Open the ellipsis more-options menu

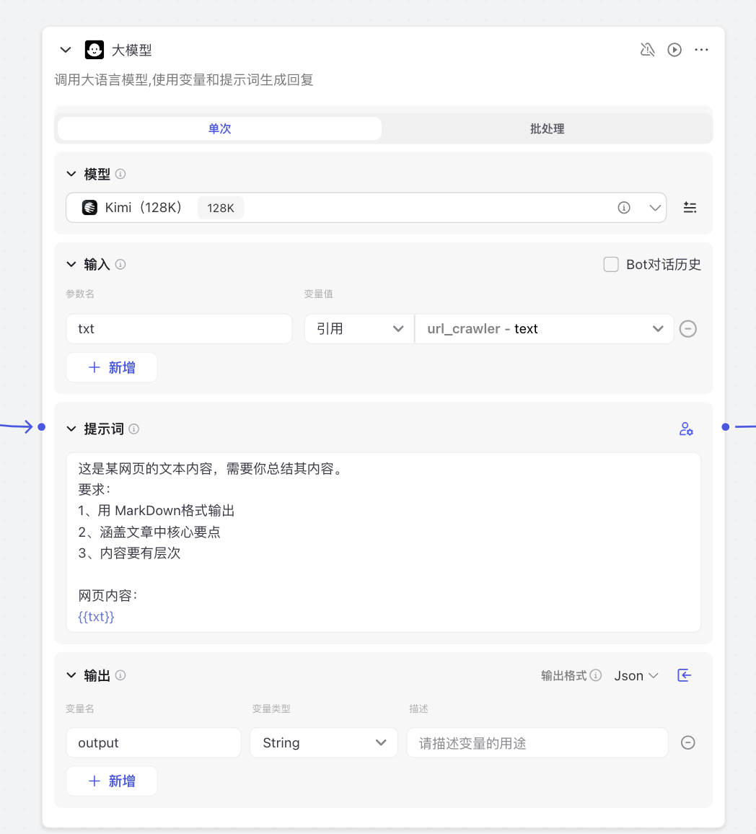pos(701,50)
